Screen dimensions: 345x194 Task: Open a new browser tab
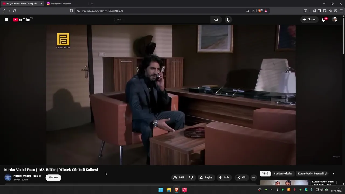92,4
